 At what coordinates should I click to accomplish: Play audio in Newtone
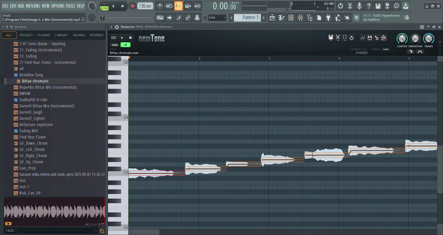pyautogui.click(x=122, y=37)
